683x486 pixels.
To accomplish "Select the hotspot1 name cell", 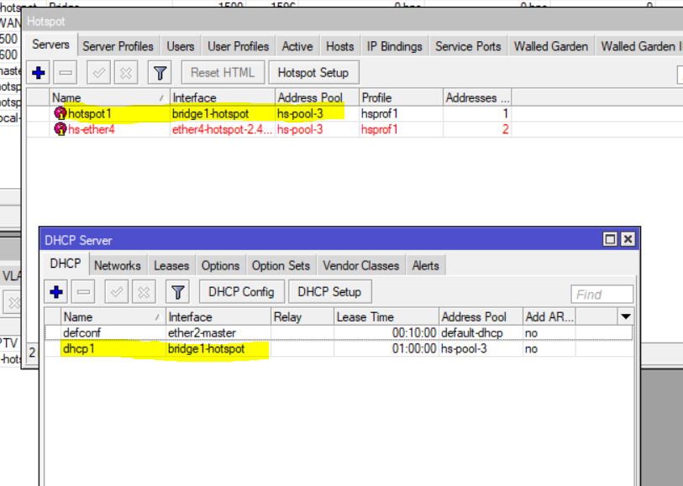I will [90, 113].
